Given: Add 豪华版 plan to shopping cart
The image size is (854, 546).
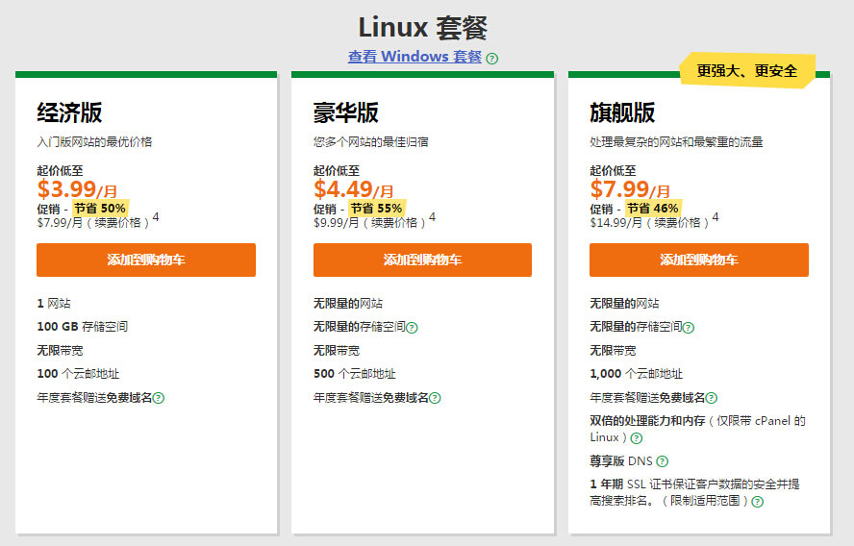Looking at the screenshot, I should click(x=422, y=260).
